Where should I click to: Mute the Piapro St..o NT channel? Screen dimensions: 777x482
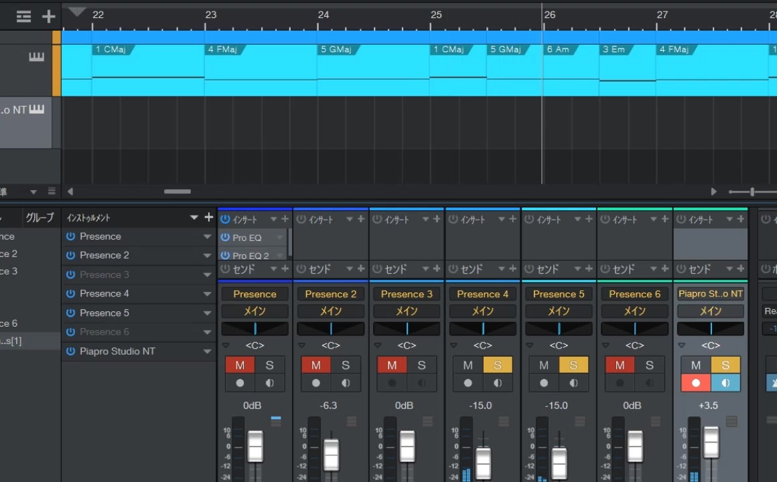(696, 365)
